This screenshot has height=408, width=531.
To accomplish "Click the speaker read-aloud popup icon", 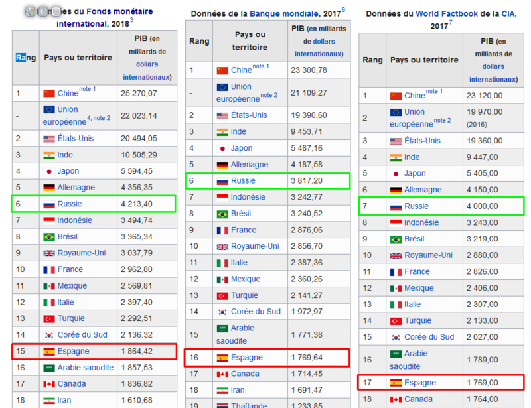I will point(42,11).
